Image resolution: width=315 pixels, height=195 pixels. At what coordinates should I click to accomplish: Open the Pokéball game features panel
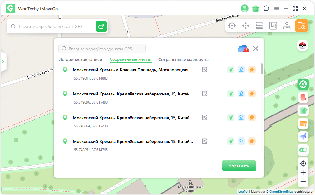point(303,45)
